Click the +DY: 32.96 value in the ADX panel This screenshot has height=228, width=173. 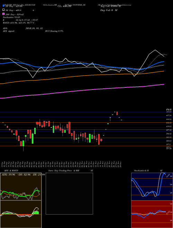tap(24, 175)
